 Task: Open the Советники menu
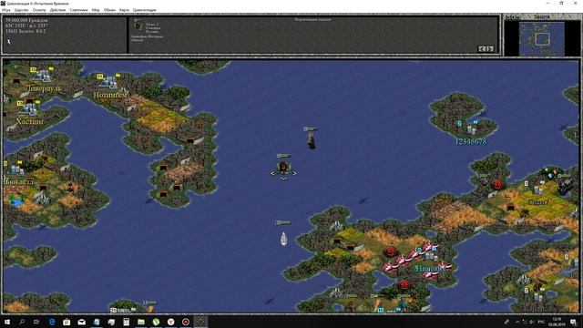click(79, 10)
